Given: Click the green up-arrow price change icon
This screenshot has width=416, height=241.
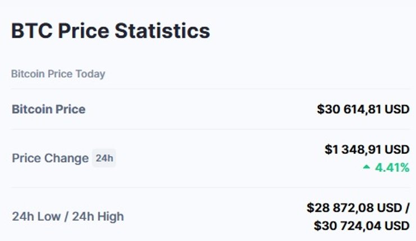Looking at the screenshot, I should pos(367,167).
